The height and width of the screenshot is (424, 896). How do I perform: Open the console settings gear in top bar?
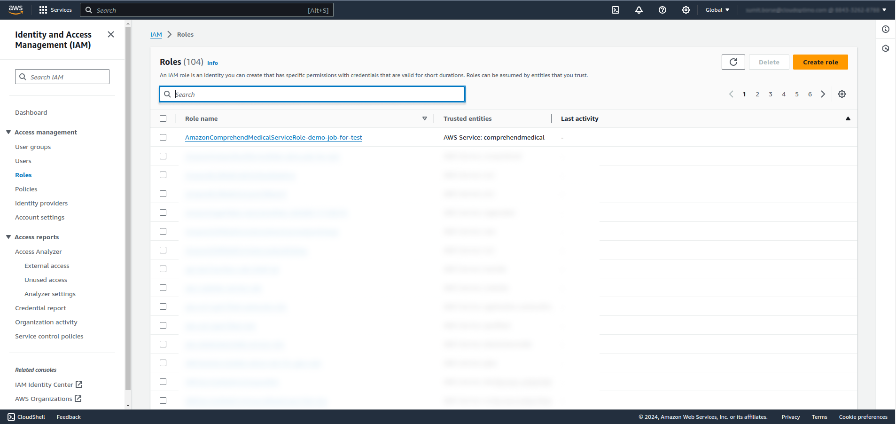[x=686, y=10]
